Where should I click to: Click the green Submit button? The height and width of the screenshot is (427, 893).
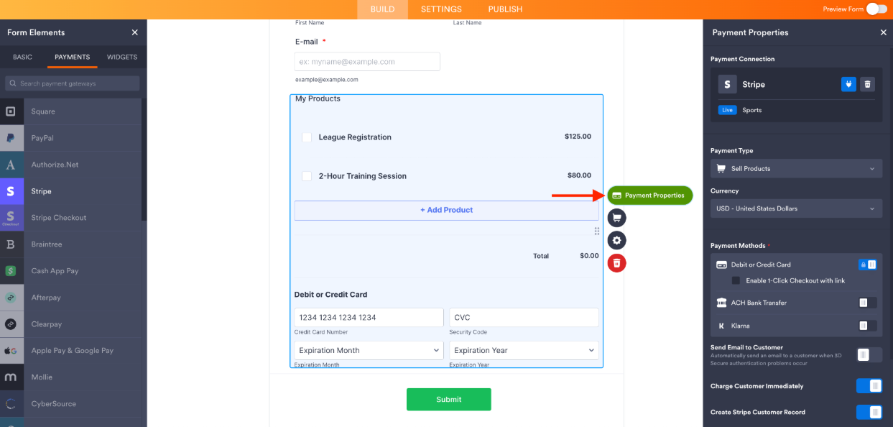(448, 399)
